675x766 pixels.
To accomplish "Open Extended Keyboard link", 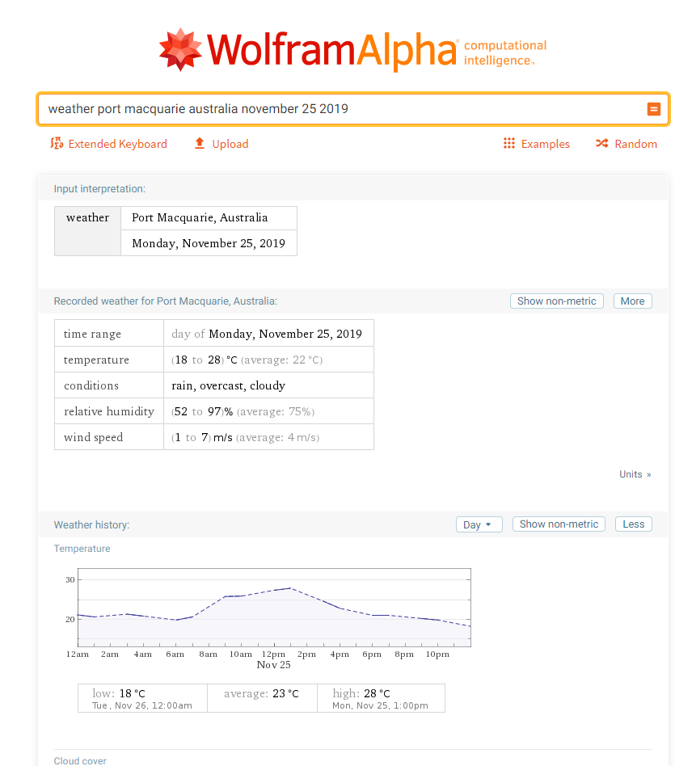I will 117,144.
